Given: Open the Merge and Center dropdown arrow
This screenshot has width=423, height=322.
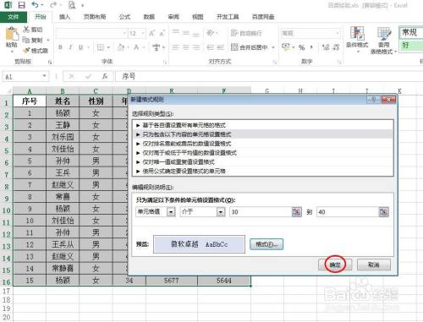Looking at the screenshot, I should pos(273,47).
